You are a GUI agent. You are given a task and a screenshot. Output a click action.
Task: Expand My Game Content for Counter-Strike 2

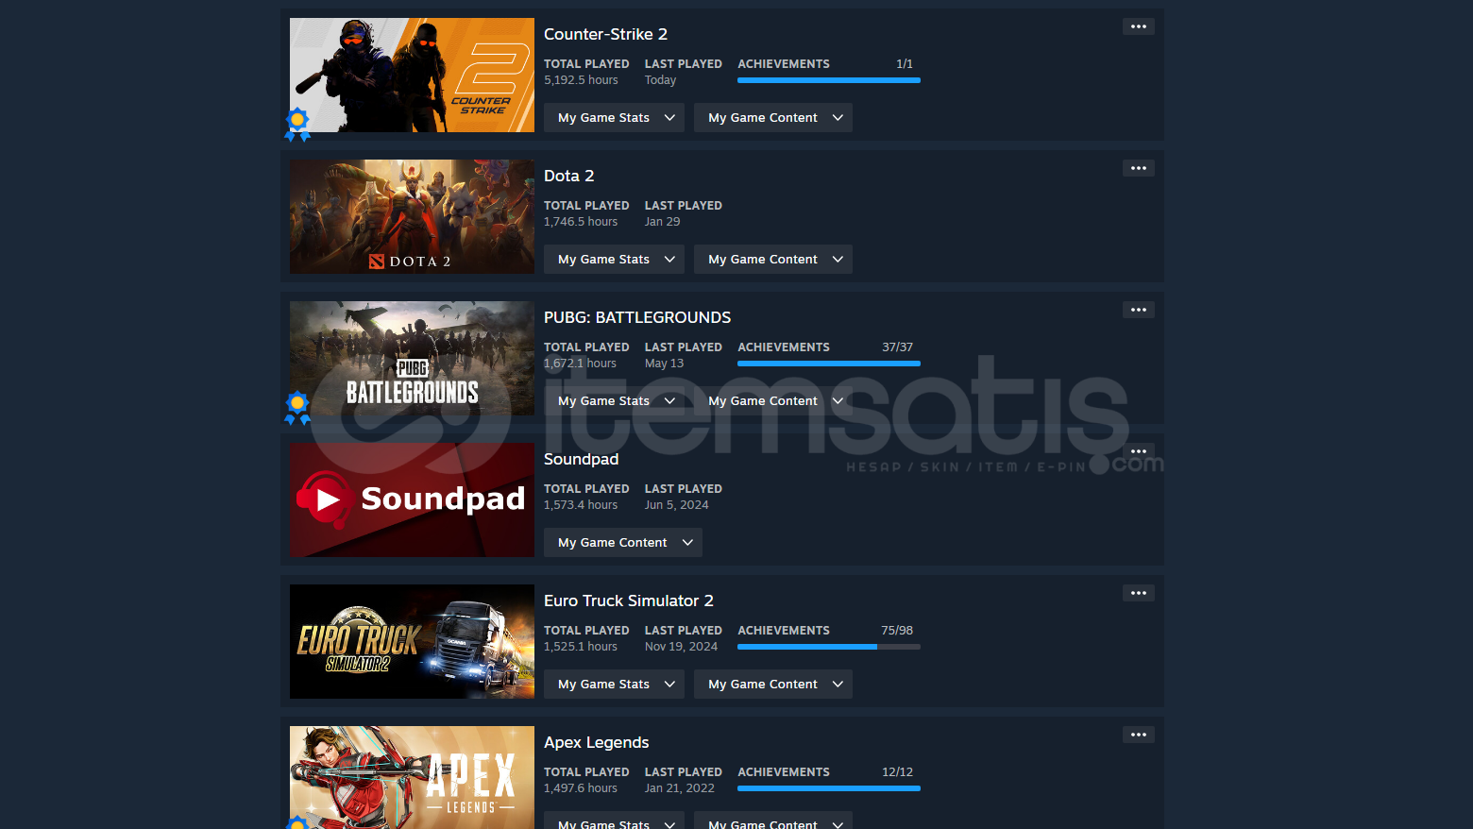tap(772, 118)
